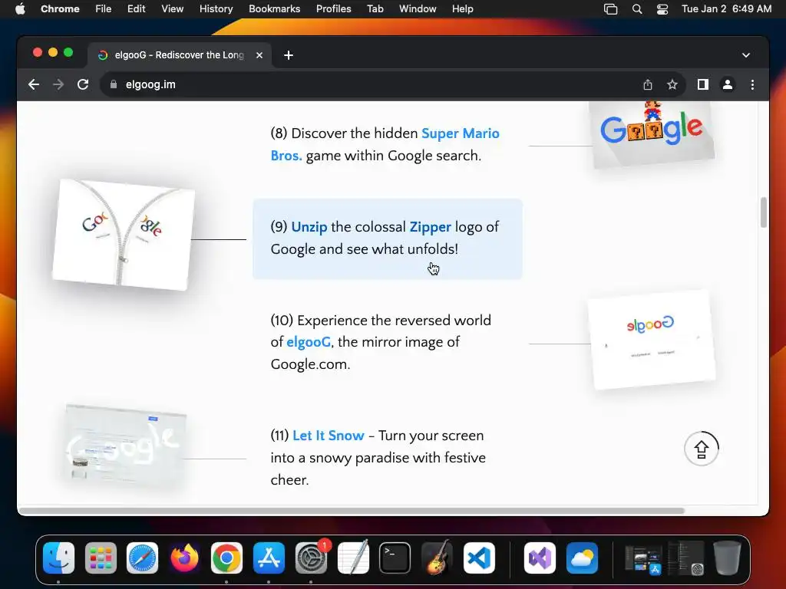Screen dimensions: 786x589
Task: Bookmark this tab with the star icon
Action: point(672,84)
